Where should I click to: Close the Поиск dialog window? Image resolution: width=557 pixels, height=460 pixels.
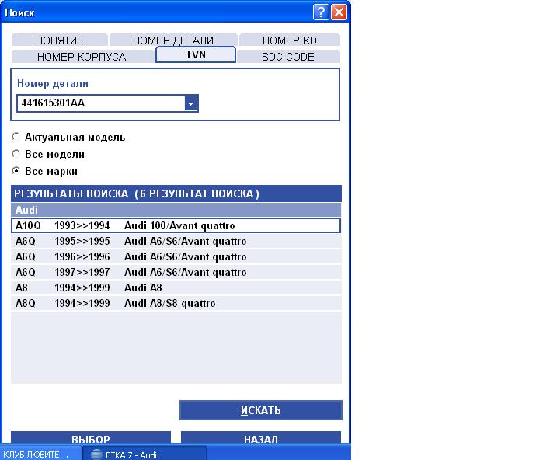click(x=339, y=12)
